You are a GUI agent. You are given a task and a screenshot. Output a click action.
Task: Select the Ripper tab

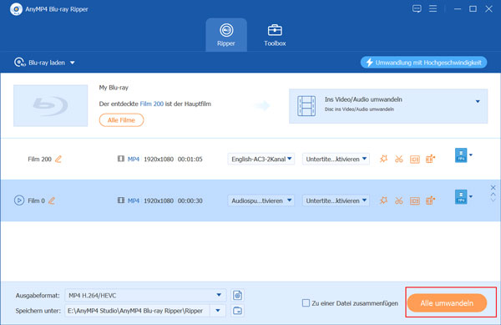click(226, 35)
